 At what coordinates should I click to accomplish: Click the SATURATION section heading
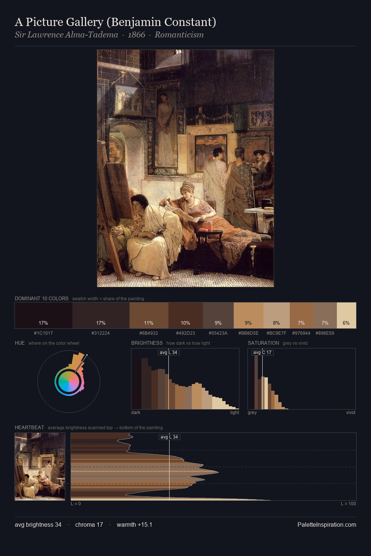point(263,343)
